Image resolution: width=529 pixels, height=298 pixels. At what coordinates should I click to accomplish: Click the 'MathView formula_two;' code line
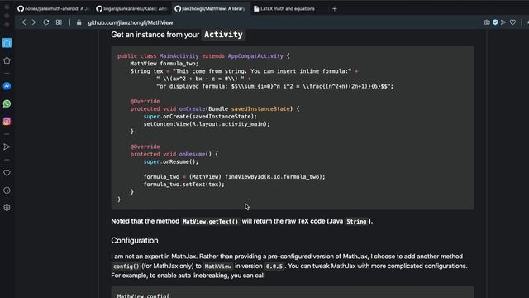coord(164,64)
